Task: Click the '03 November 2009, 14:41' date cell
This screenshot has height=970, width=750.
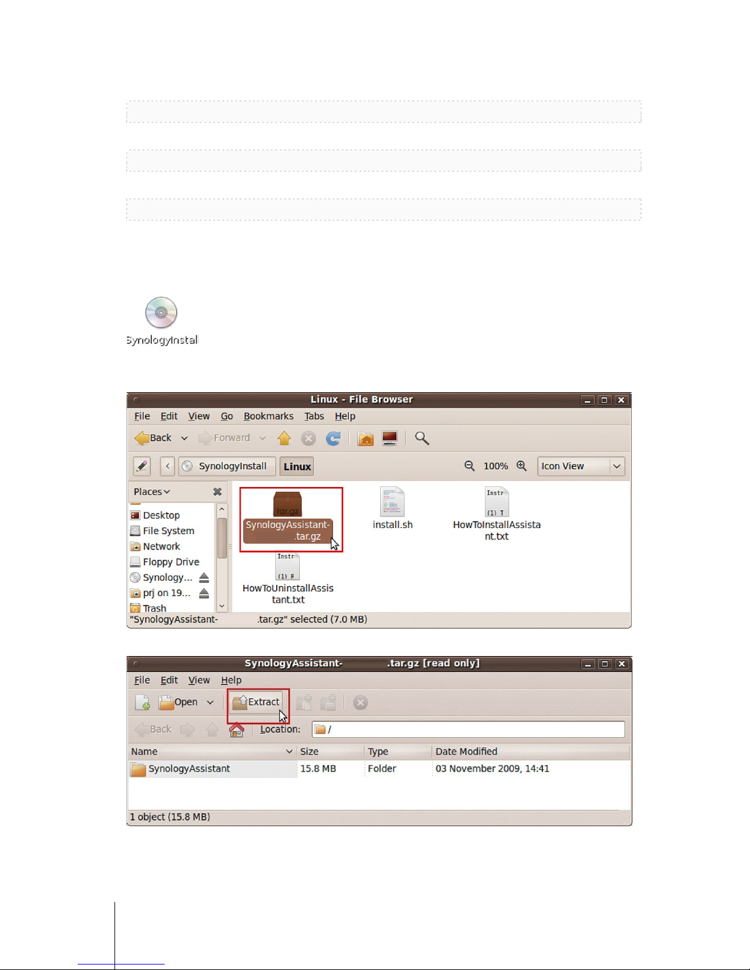Action: click(492, 769)
